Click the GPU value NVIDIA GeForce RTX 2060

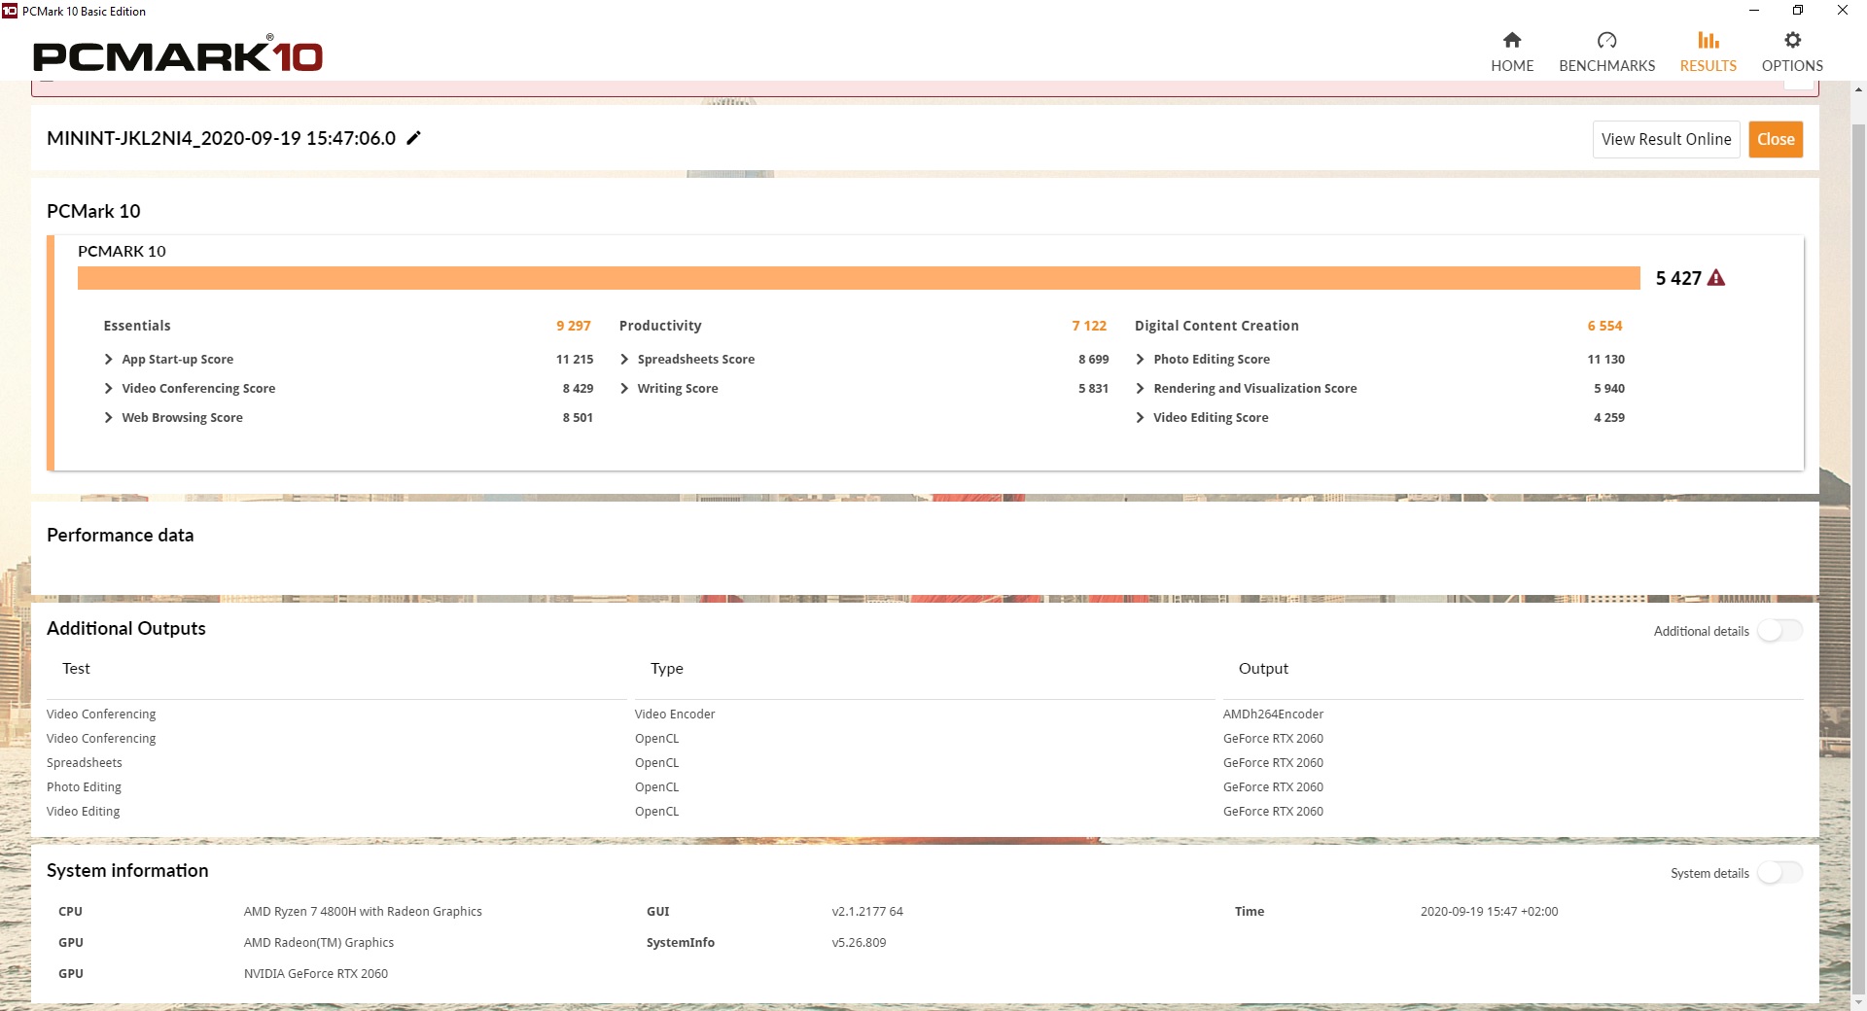coord(316,974)
